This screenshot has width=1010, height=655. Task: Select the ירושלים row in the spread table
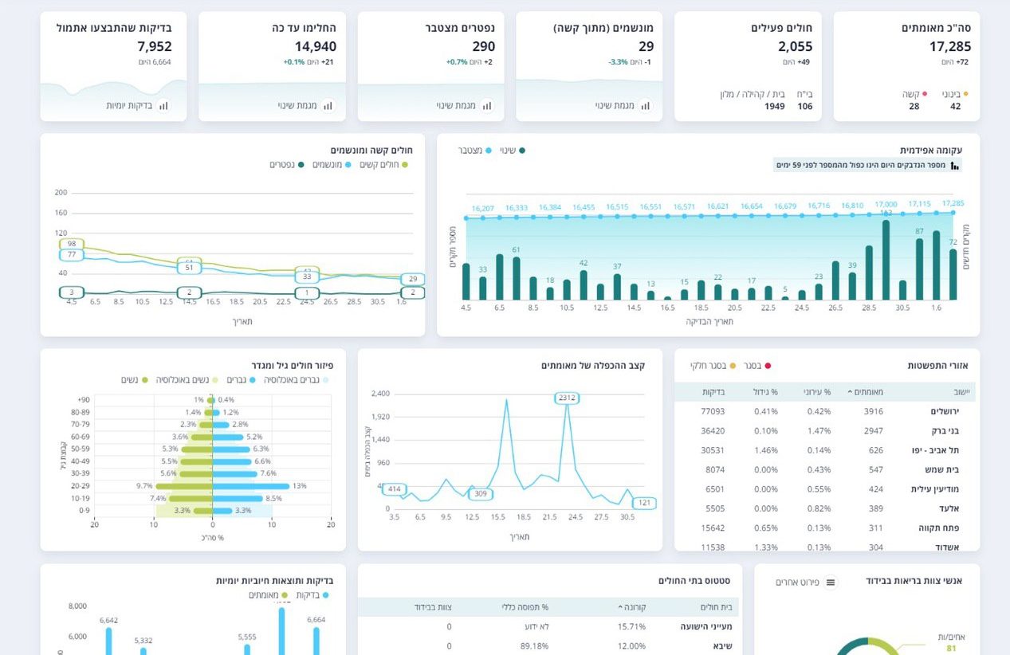tap(824, 411)
